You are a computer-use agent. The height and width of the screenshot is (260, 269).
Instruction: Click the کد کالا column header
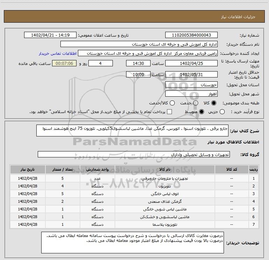point(232,170)
